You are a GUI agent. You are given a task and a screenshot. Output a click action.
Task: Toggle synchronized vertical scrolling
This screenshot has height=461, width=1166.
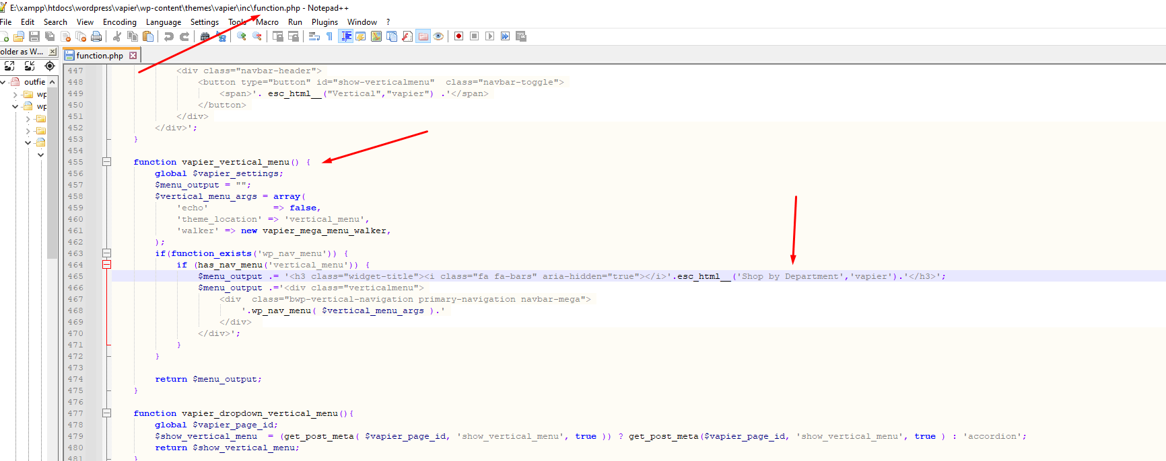click(x=278, y=36)
